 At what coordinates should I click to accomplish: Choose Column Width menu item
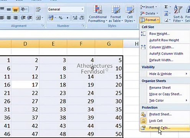tap(165, 47)
